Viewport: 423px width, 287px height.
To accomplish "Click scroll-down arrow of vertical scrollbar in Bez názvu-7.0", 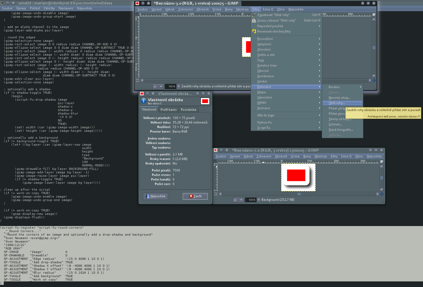I will (382, 190).
